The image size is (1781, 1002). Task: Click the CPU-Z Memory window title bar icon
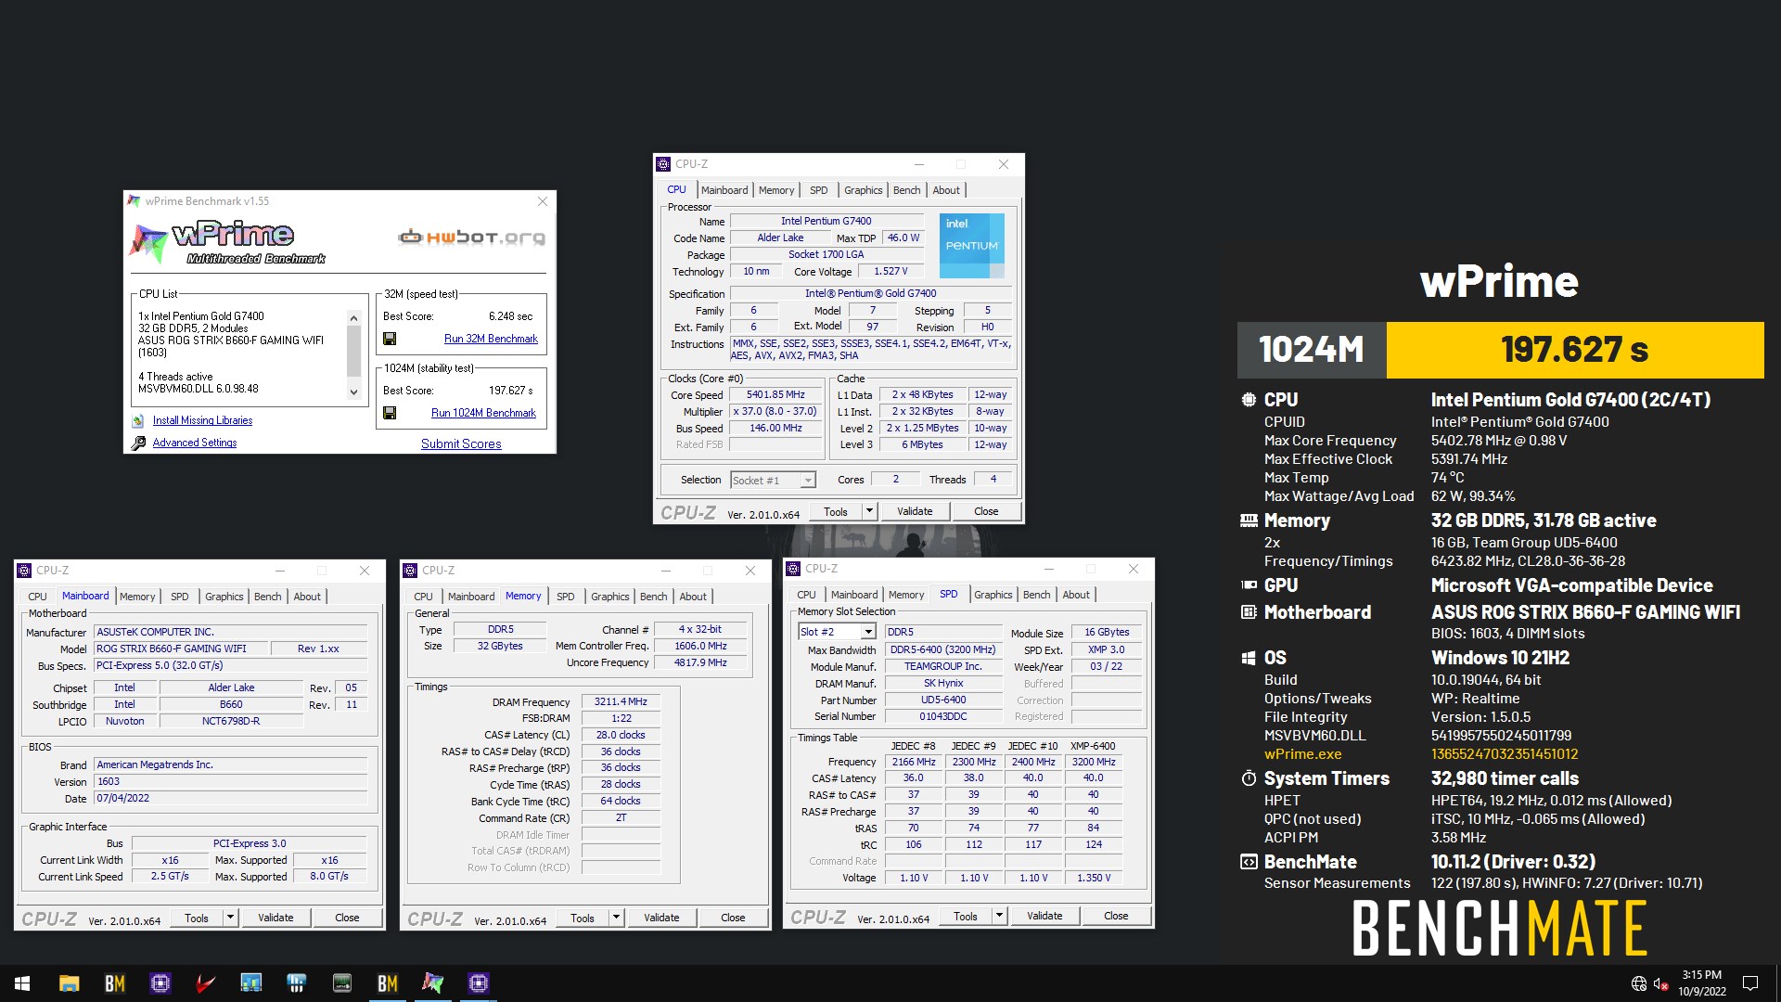pyautogui.click(x=410, y=571)
